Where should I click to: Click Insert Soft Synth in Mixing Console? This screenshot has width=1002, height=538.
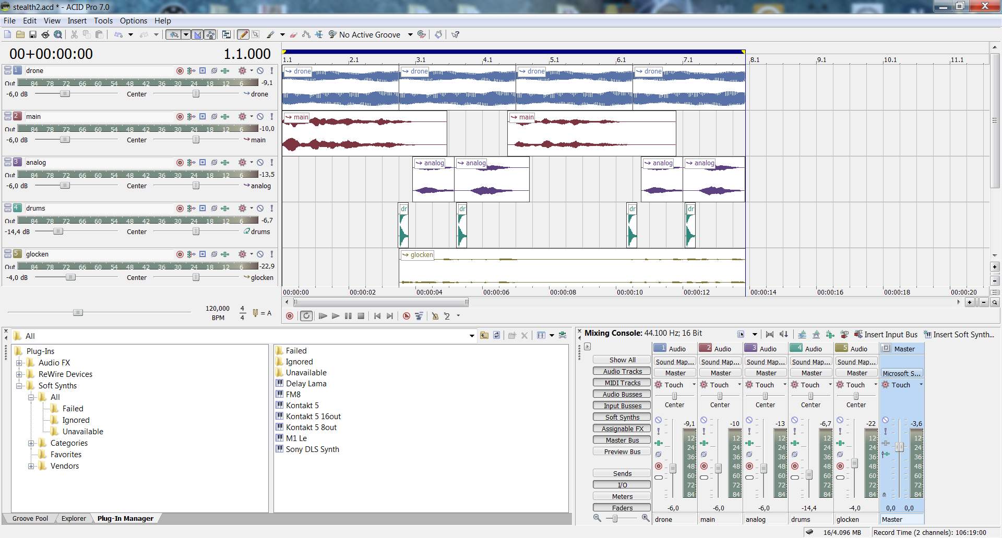959,335
